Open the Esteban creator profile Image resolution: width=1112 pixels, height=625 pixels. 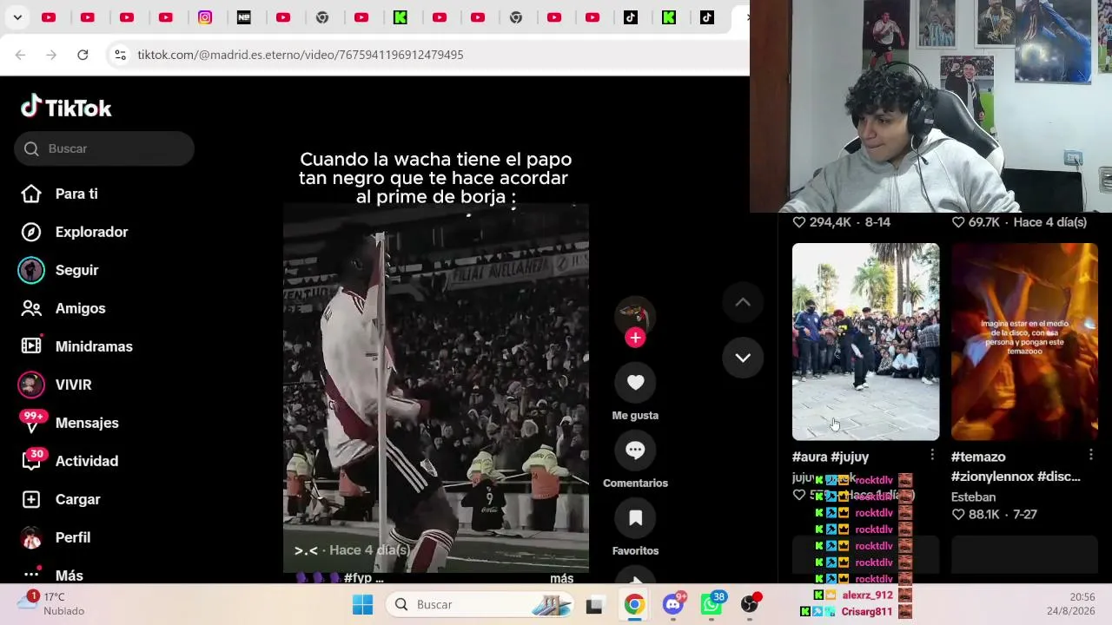pyautogui.click(x=974, y=497)
